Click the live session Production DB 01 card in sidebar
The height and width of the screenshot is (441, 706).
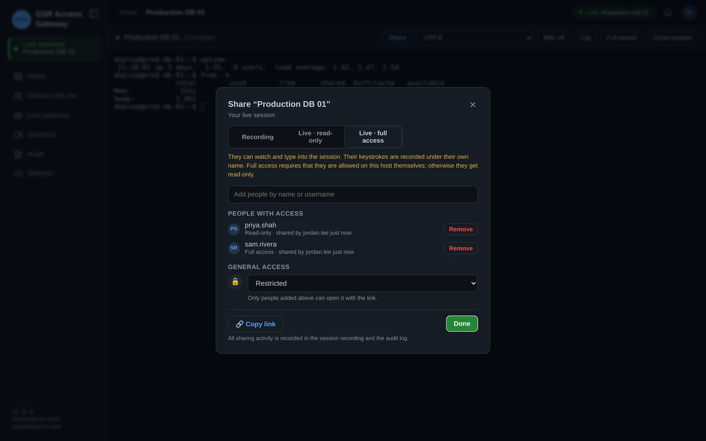54,49
